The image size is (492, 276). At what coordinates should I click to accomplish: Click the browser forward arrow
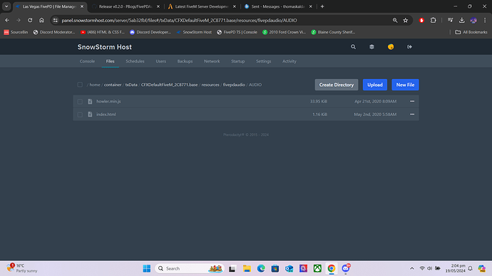19,21
